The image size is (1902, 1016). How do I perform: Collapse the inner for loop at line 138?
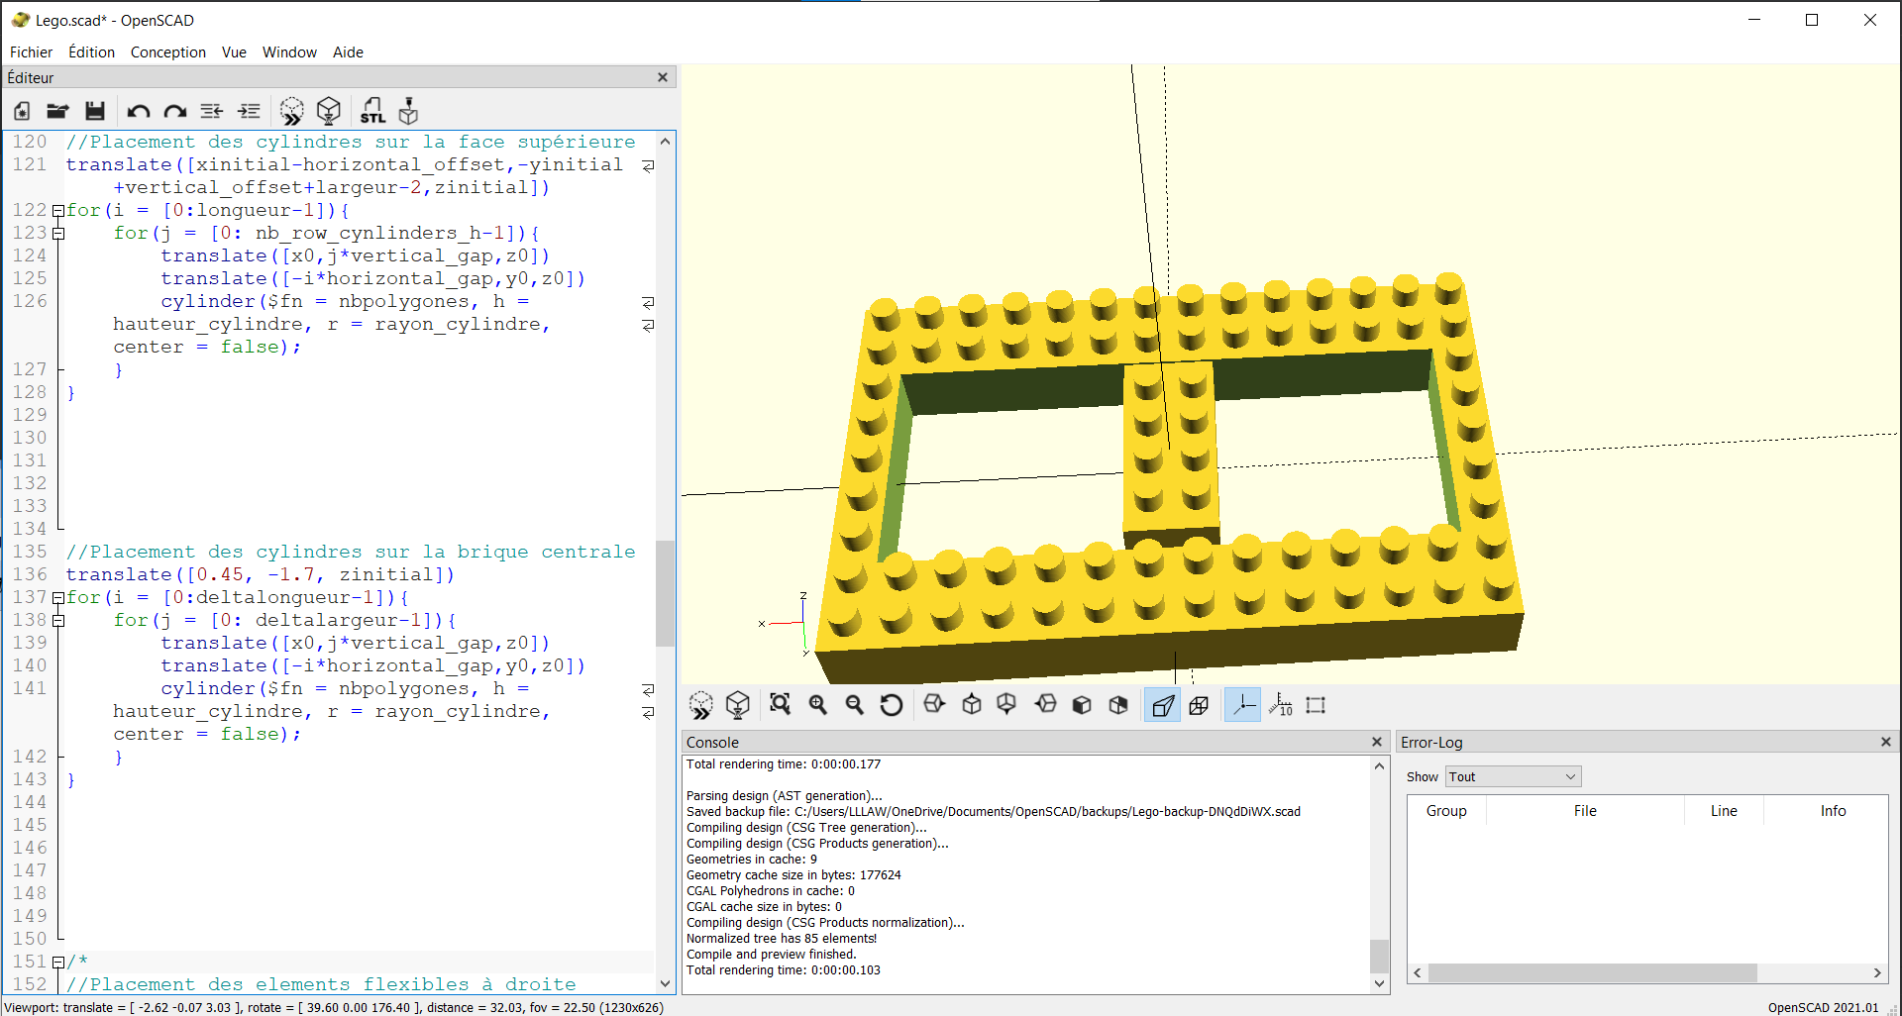58,621
